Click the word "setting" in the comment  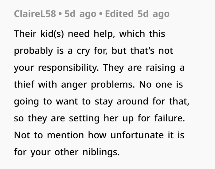point(84,119)
